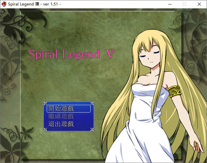Click the top-right corner ornament of the menu box
This screenshot has height=163, width=207.
pos(92,104)
